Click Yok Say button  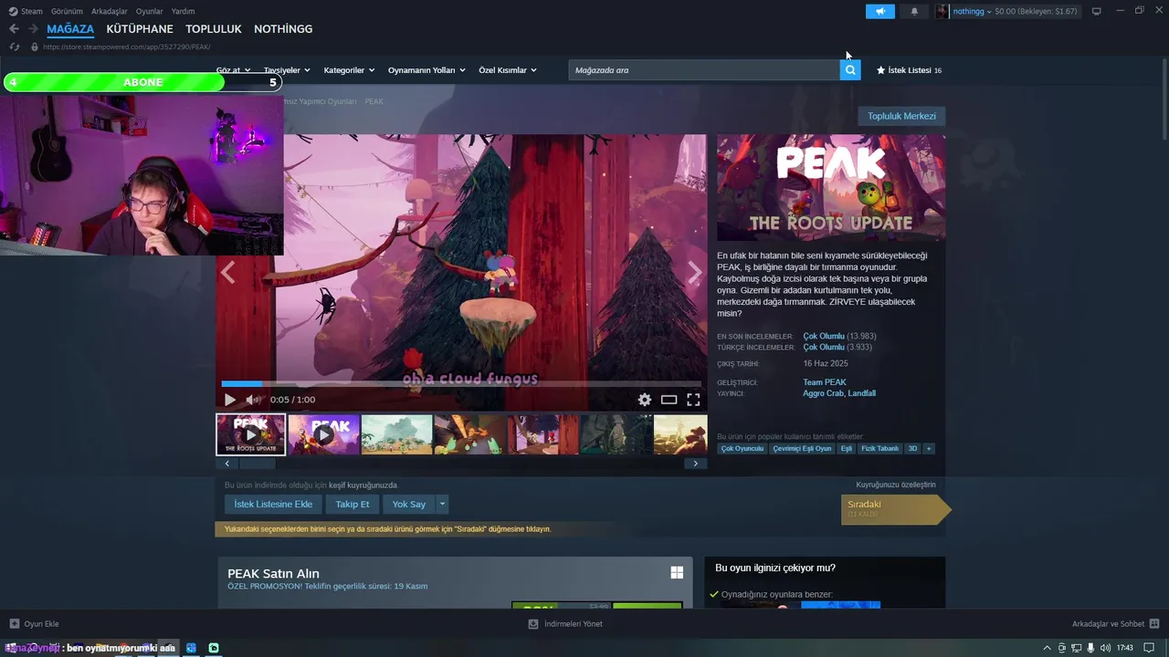409,504
